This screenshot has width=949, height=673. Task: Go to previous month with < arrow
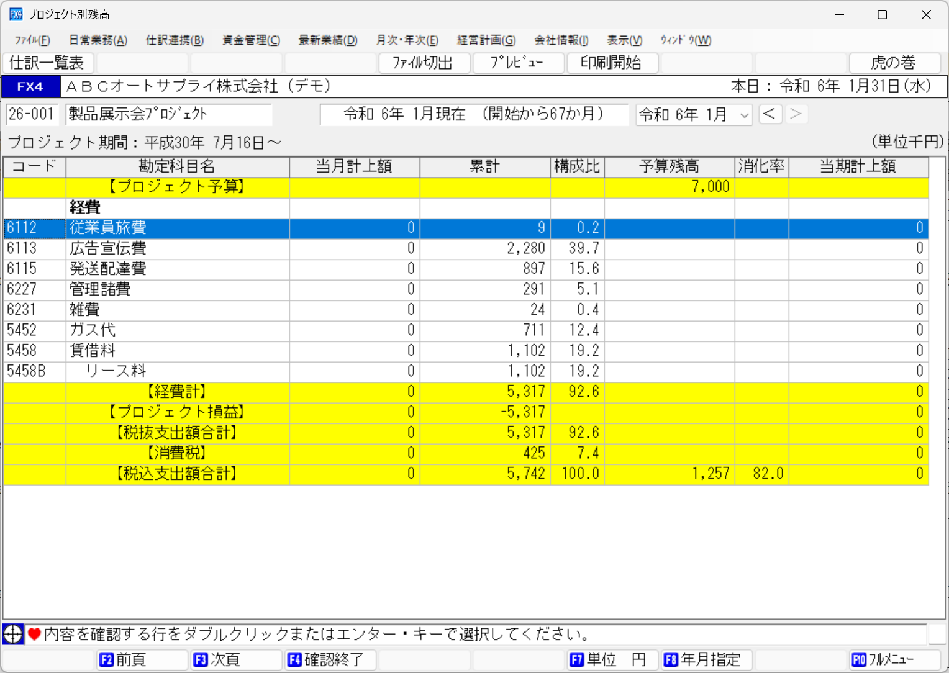[770, 114]
